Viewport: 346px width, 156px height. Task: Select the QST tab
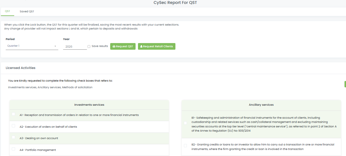(7, 11)
